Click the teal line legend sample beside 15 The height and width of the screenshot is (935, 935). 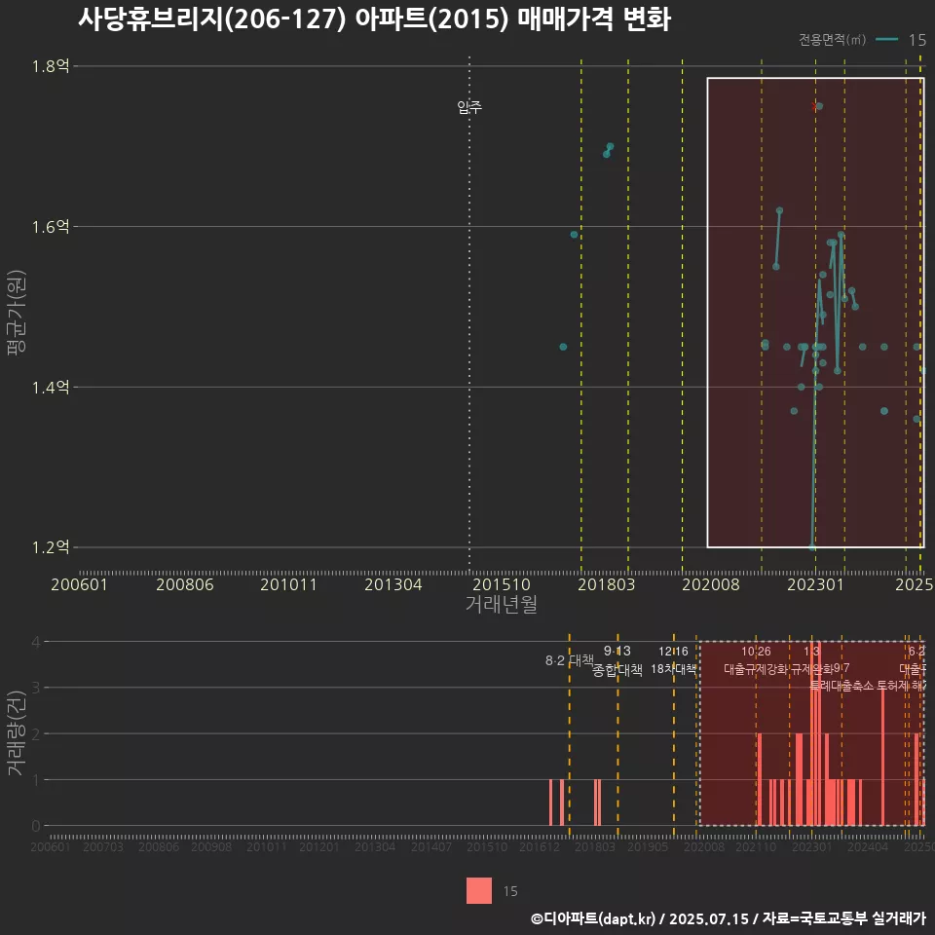pyautogui.click(x=886, y=39)
